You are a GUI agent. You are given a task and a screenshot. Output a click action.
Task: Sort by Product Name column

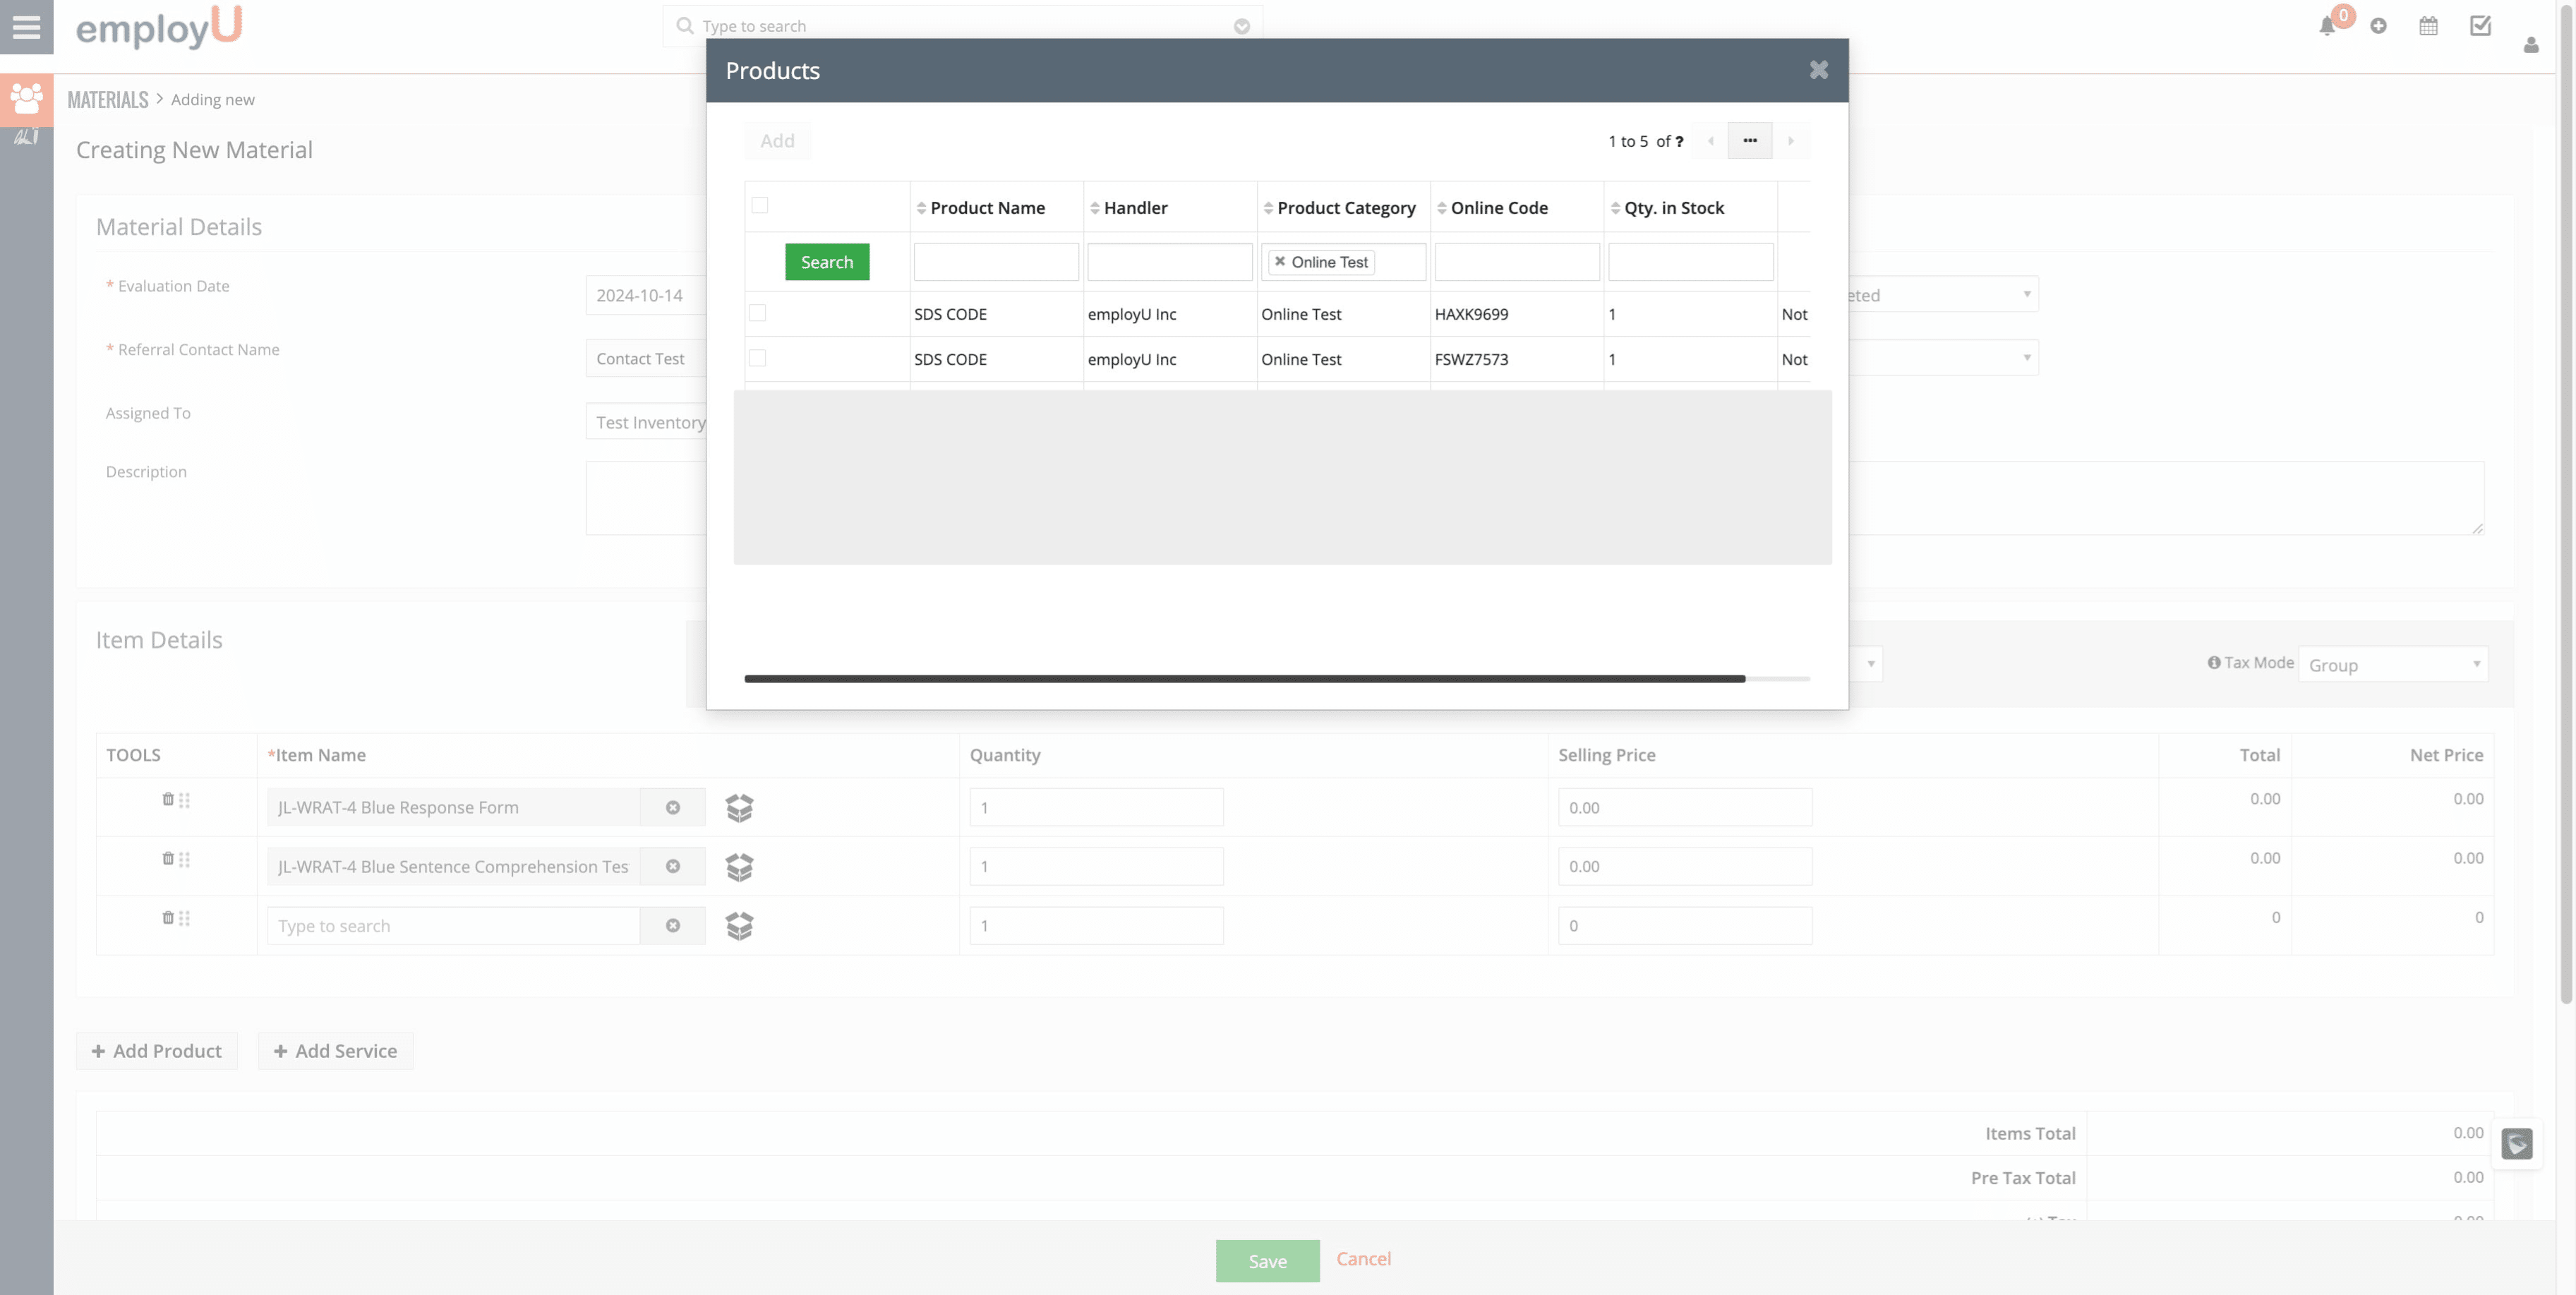pyautogui.click(x=986, y=208)
